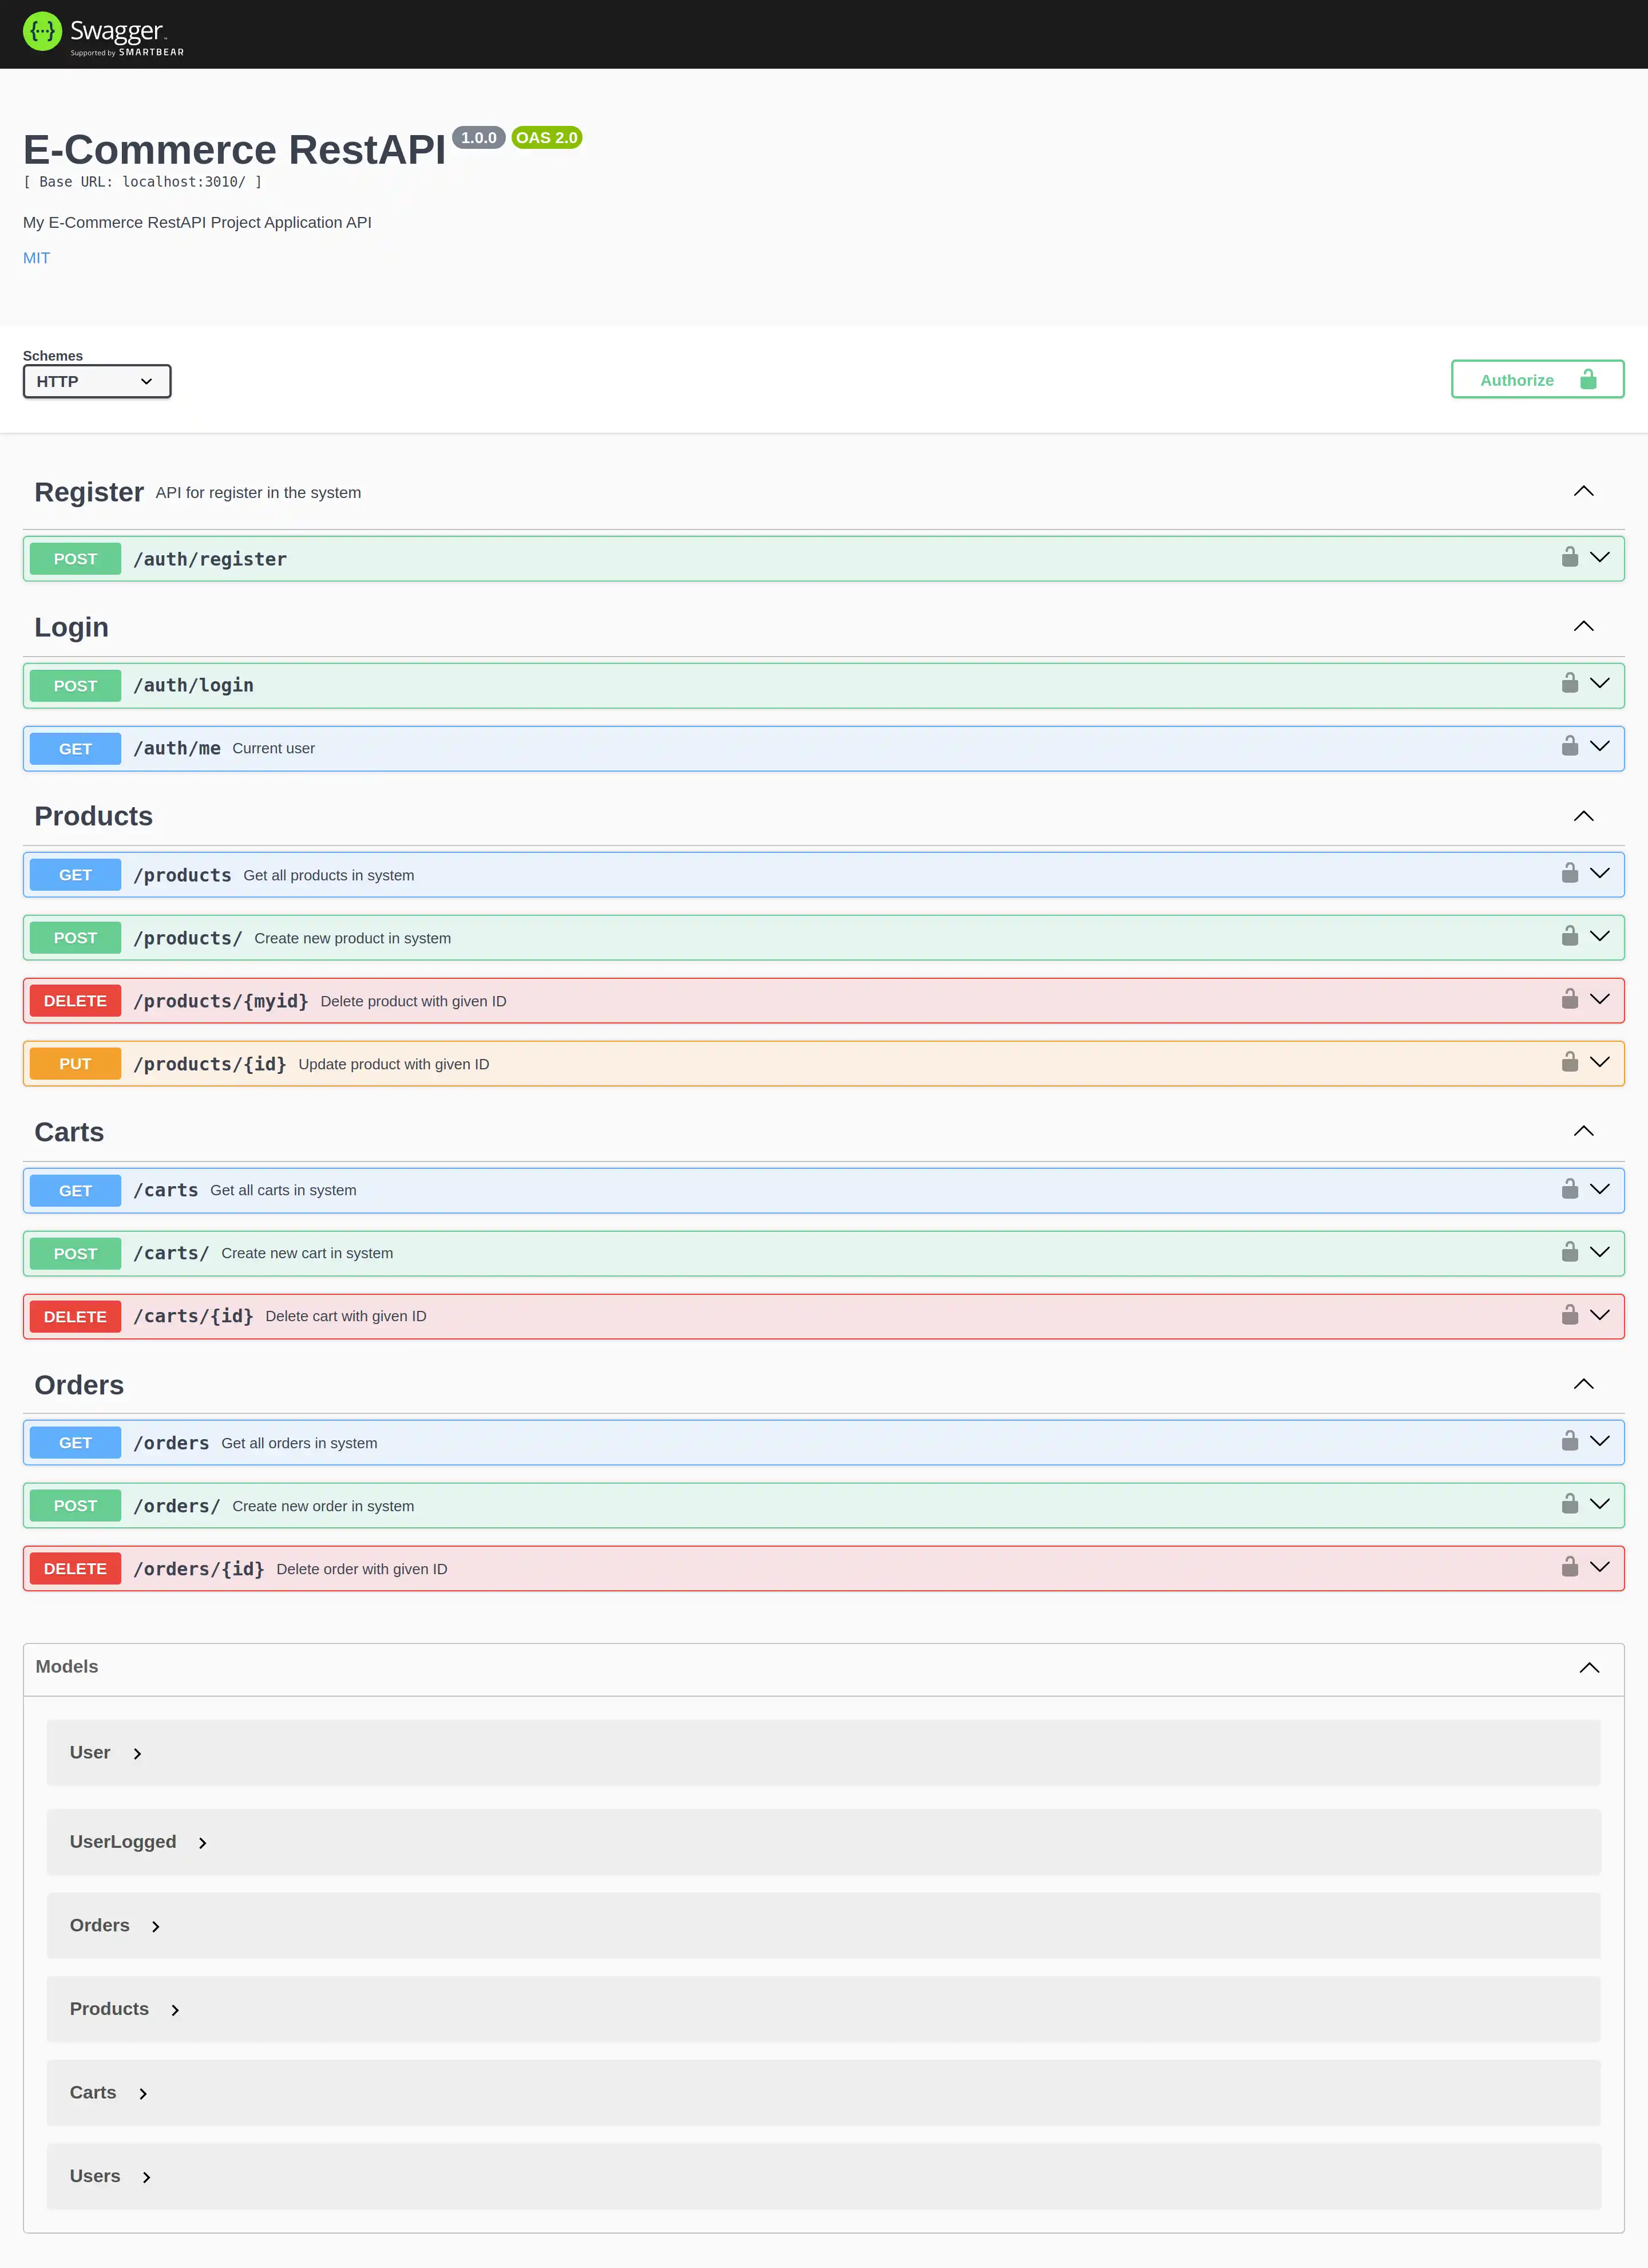Click the lock icon on POST /products/
Screen dimensions: 1648x2268
pos(1570,936)
